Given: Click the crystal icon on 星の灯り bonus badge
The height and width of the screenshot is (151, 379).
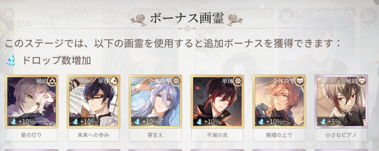Looking at the screenshot, I should coord(14,121).
